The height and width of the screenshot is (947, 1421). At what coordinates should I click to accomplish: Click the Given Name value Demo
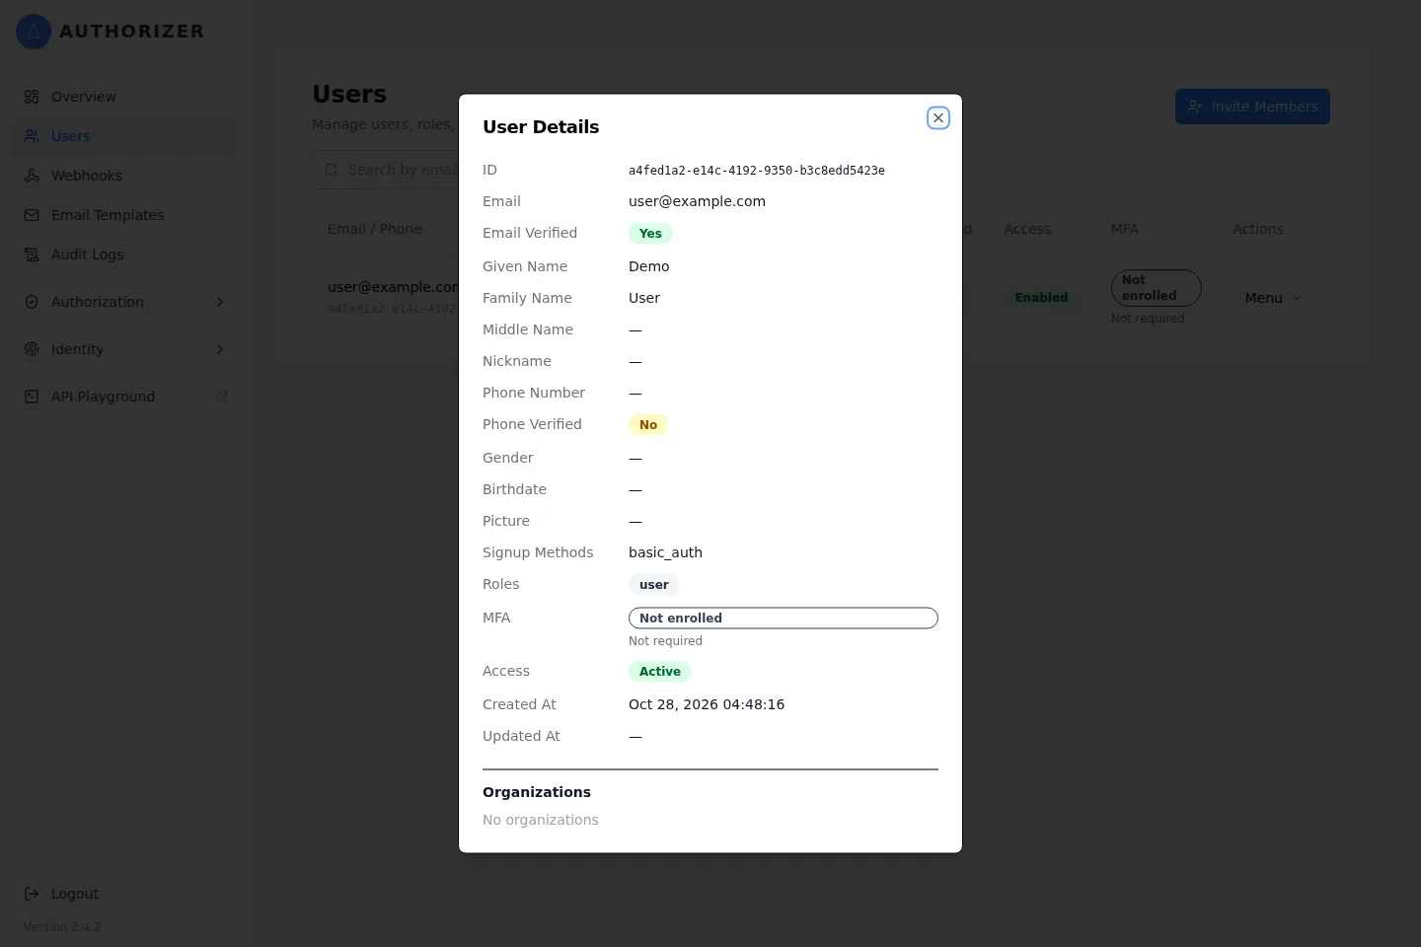coord(649,266)
